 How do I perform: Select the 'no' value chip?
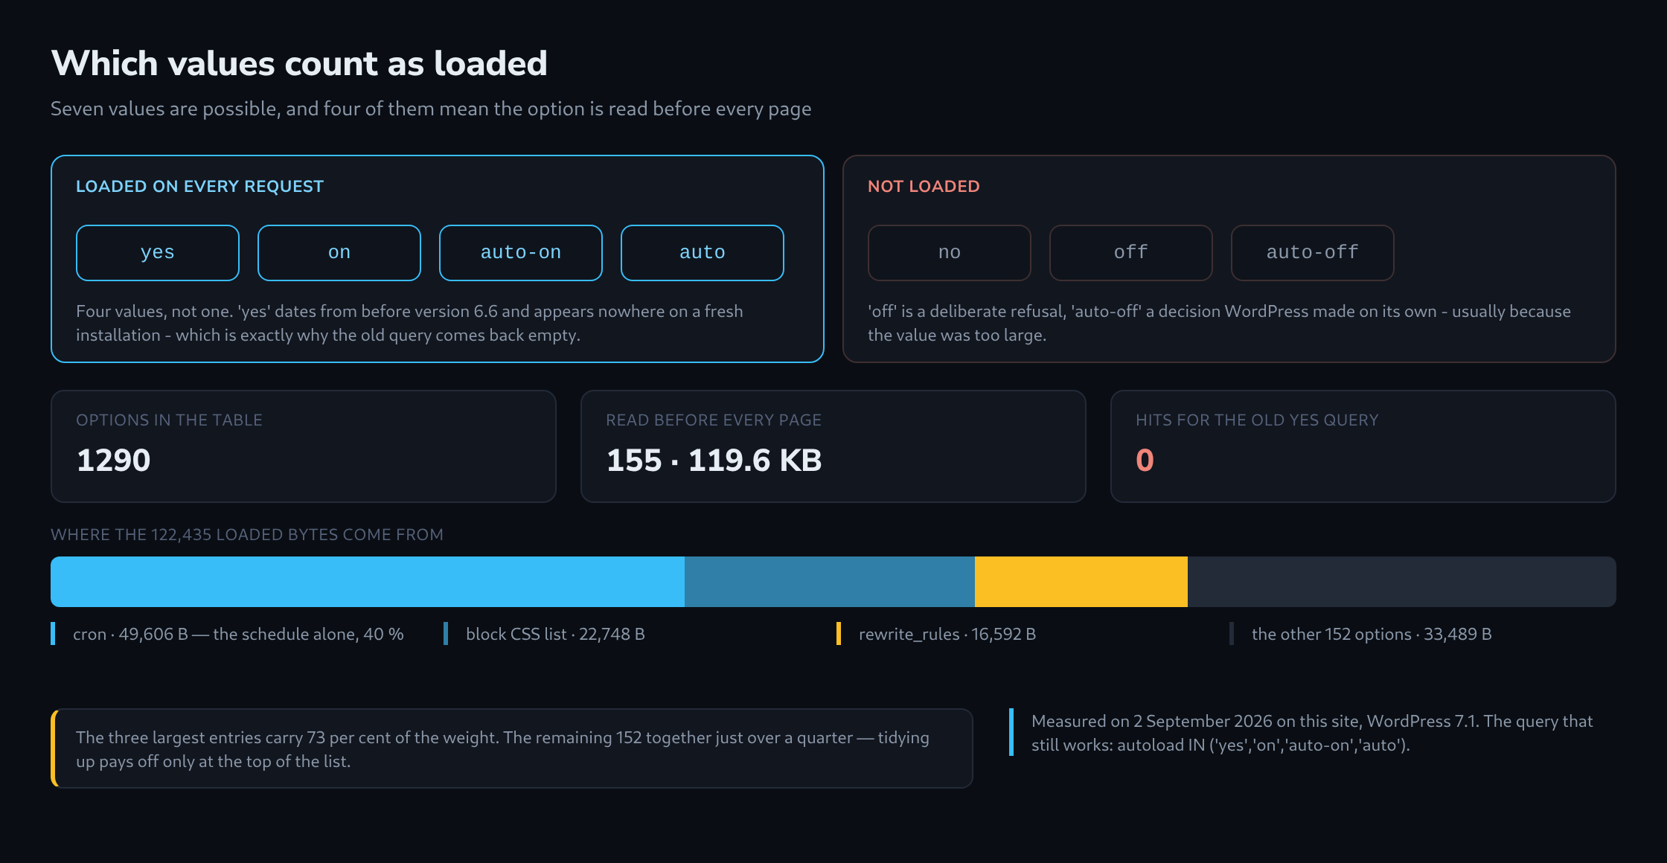pyautogui.click(x=950, y=253)
